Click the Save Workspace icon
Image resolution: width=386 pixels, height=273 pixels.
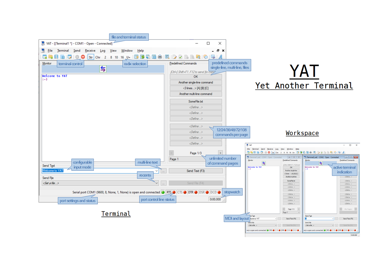[x=62, y=57]
